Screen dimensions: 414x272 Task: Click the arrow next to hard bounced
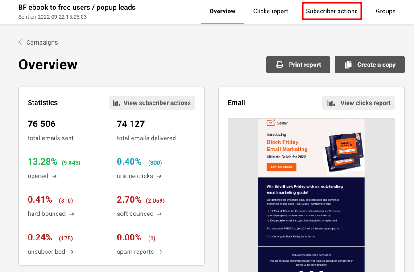click(71, 214)
